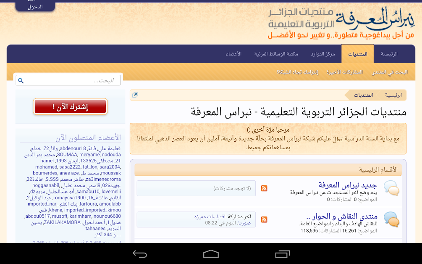
Task: Open the الأعضاء tab
Action: (x=233, y=54)
